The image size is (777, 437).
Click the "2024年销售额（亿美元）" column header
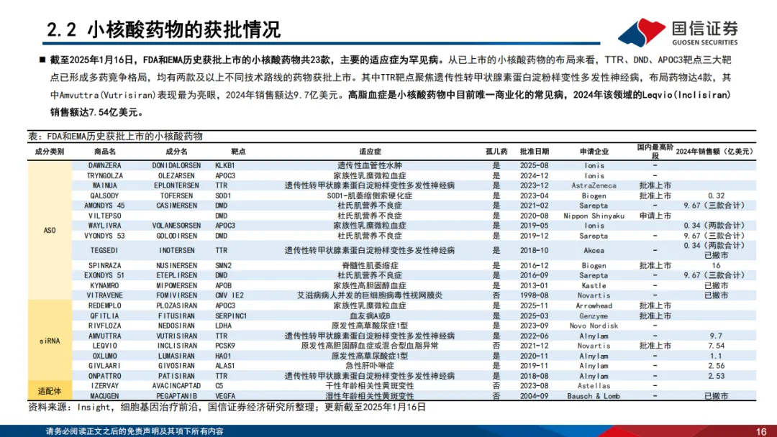(716, 152)
